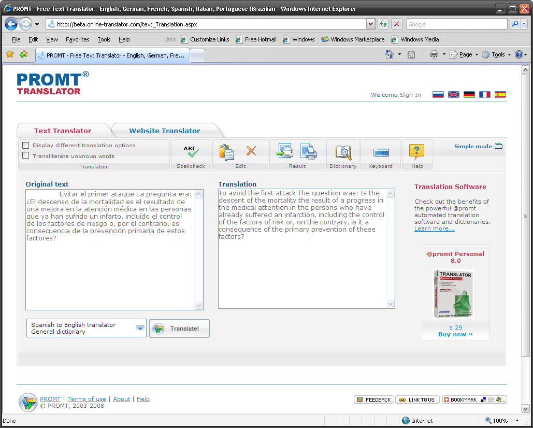This screenshot has height=428, width=533.
Task: Open the Windows Marketplace link
Action: point(353,39)
